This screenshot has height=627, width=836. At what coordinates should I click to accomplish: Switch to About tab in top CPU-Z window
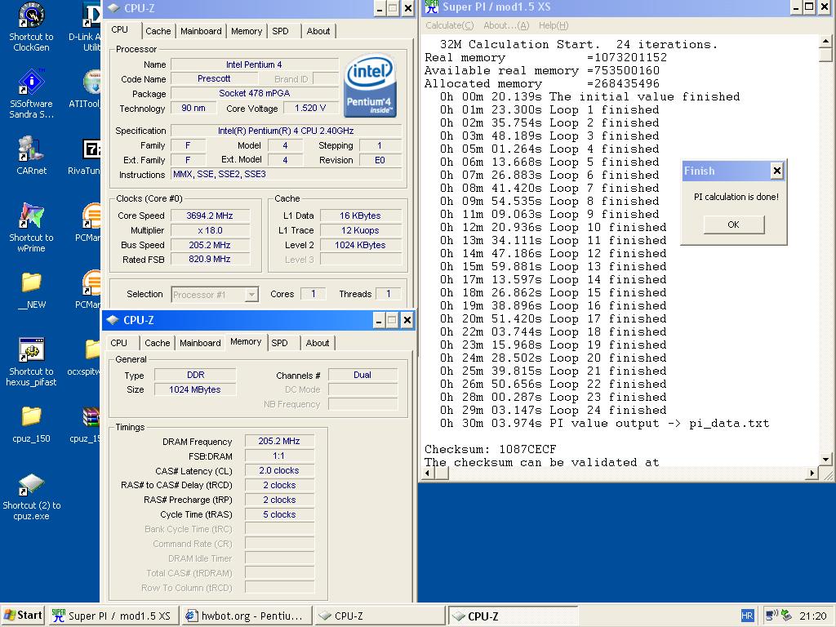point(318,31)
